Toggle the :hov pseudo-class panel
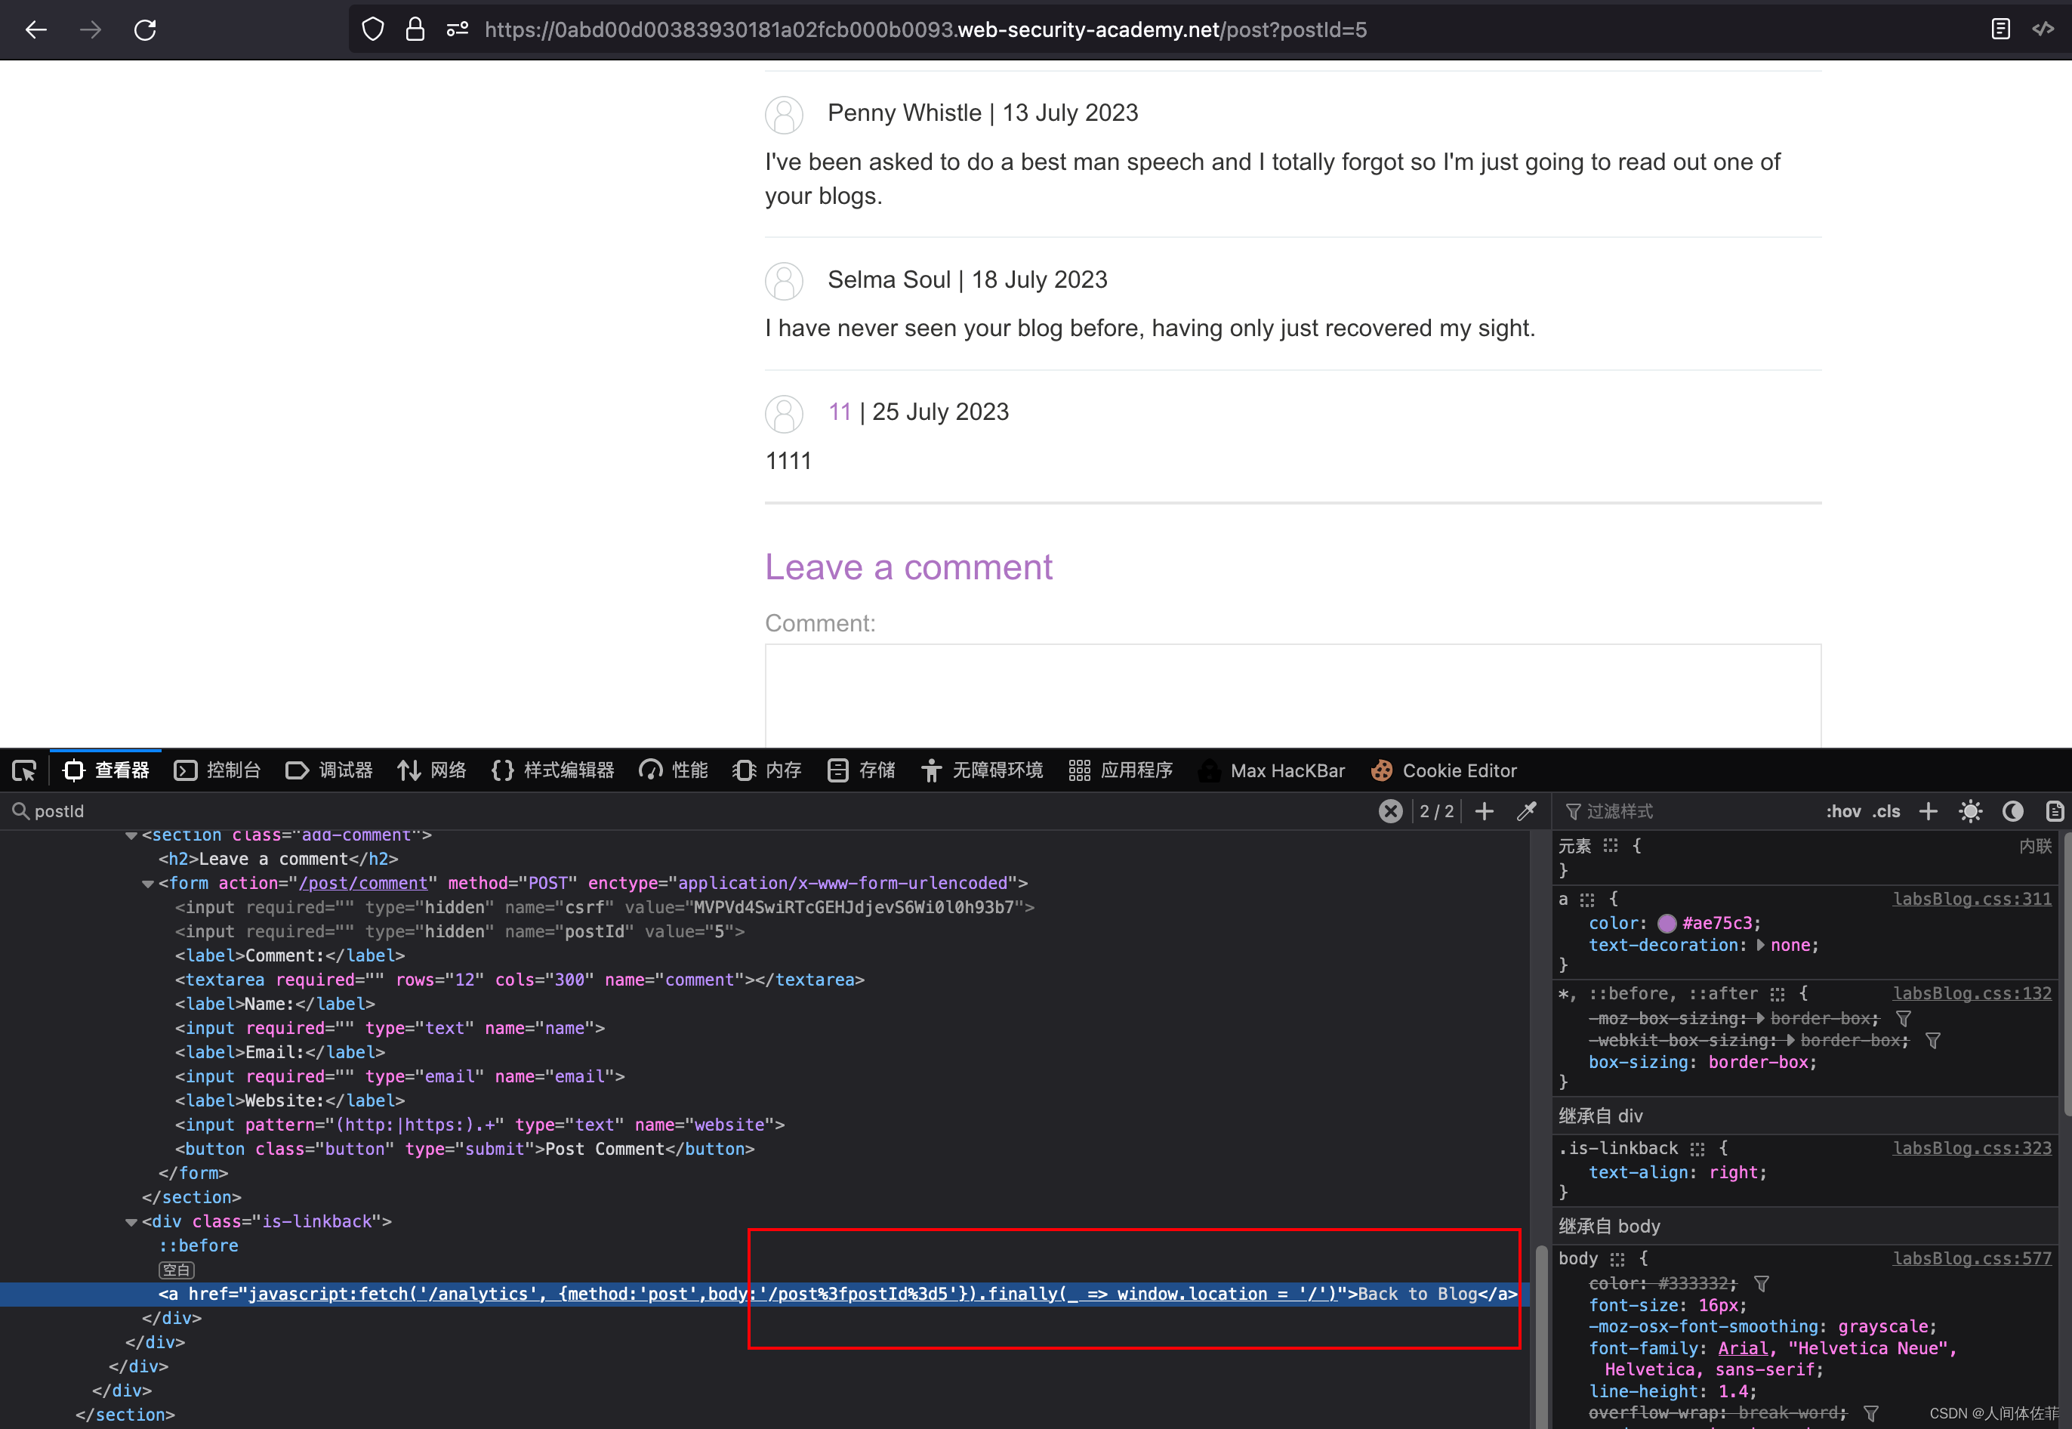This screenshot has width=2072, height=1429. tap(1843, 811)
